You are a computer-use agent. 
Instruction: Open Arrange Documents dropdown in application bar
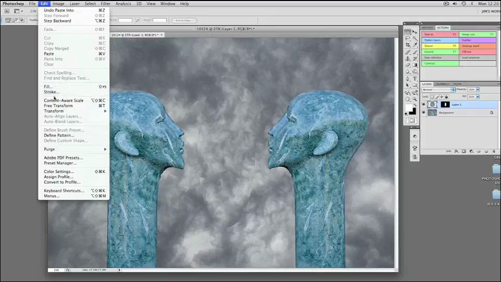(19, 11)
